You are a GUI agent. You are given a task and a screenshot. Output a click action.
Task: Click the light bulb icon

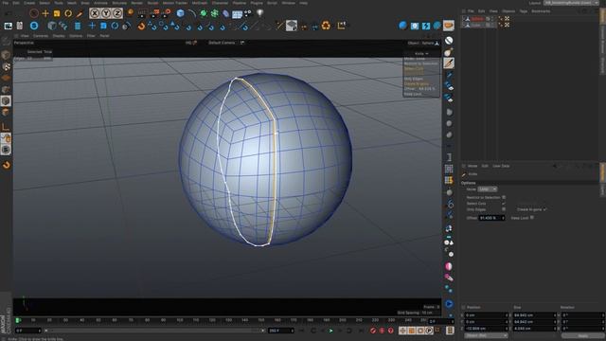(260, 13)
